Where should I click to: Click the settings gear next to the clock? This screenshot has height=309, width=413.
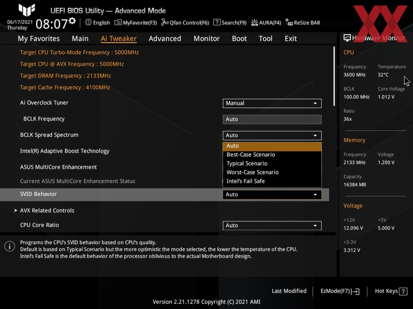coord(72,21)
